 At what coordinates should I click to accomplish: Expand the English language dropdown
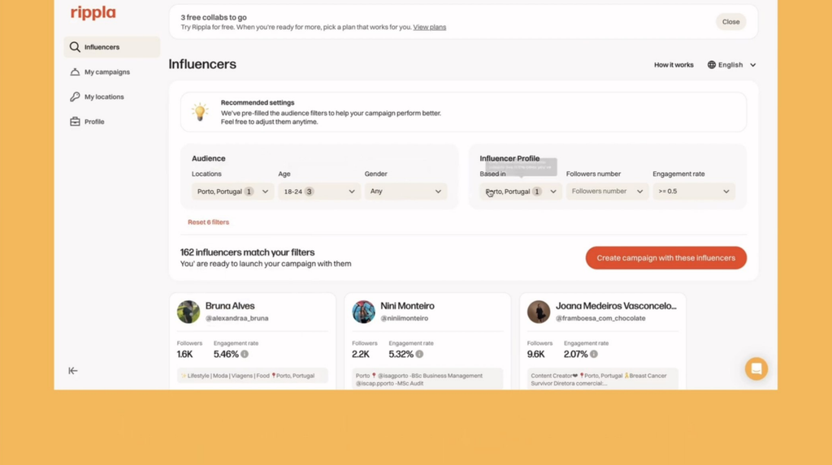point(732,65)
